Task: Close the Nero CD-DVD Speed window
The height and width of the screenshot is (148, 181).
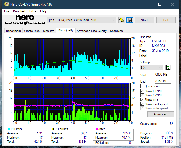Action: pos(172,4)
